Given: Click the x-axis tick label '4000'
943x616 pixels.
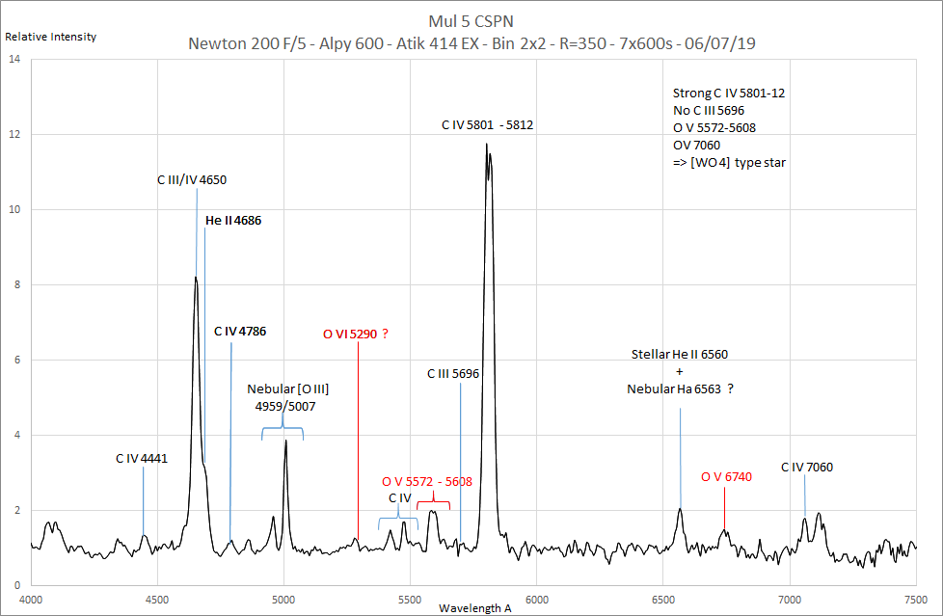Looking at the screenshot, I should [x=31, y=600].
